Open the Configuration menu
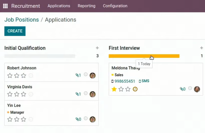This screenshot has width=205, height=133. pyautogui.click(x=115, y=6)
